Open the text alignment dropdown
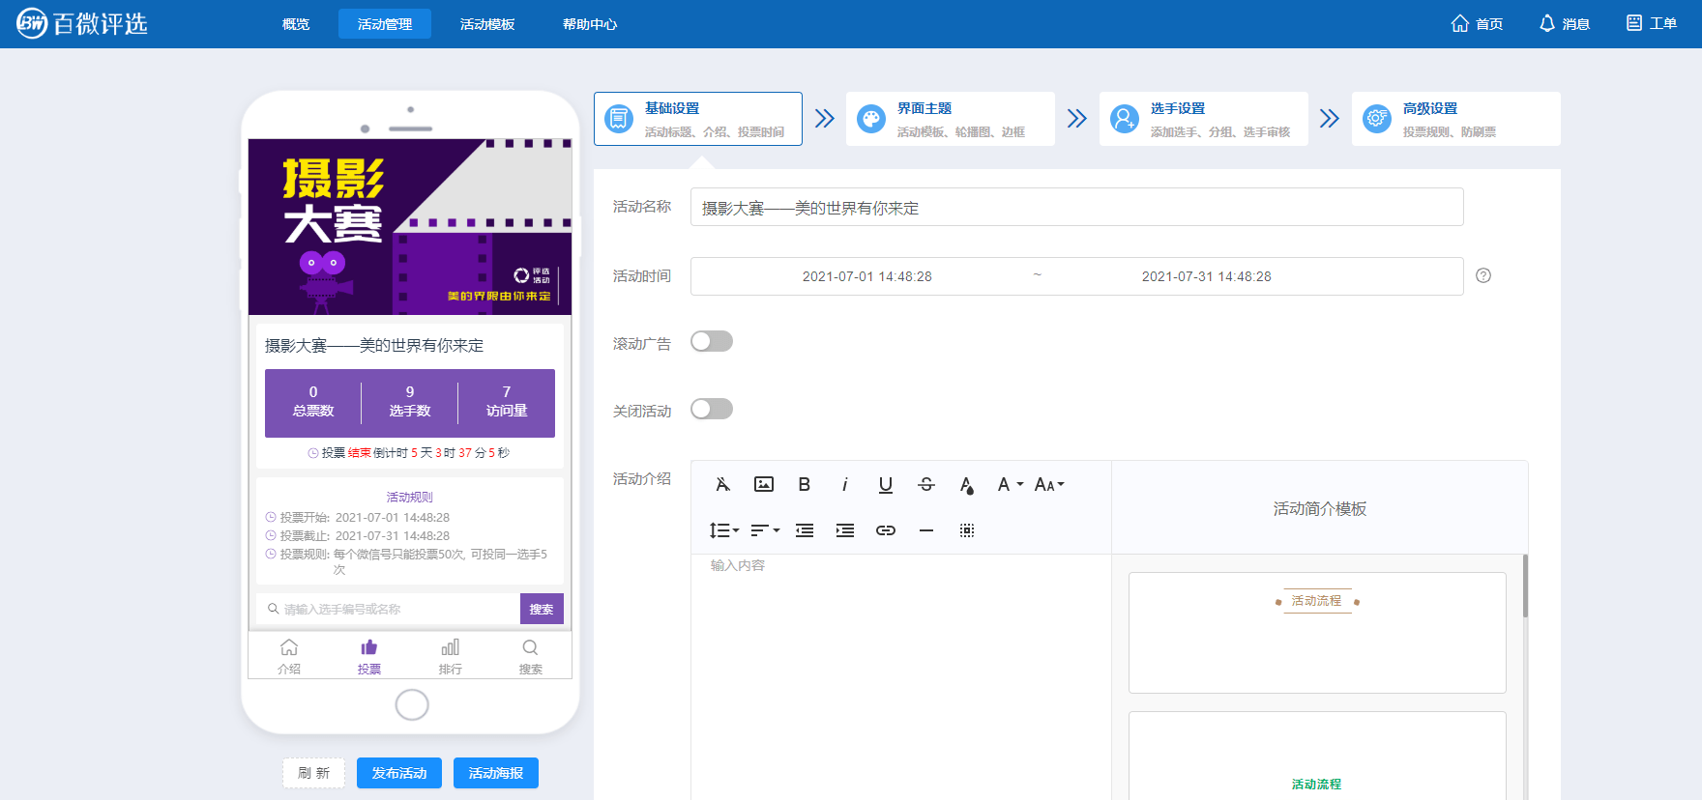Viewport: 1702px width, 800px height. (x=765, y=530)
